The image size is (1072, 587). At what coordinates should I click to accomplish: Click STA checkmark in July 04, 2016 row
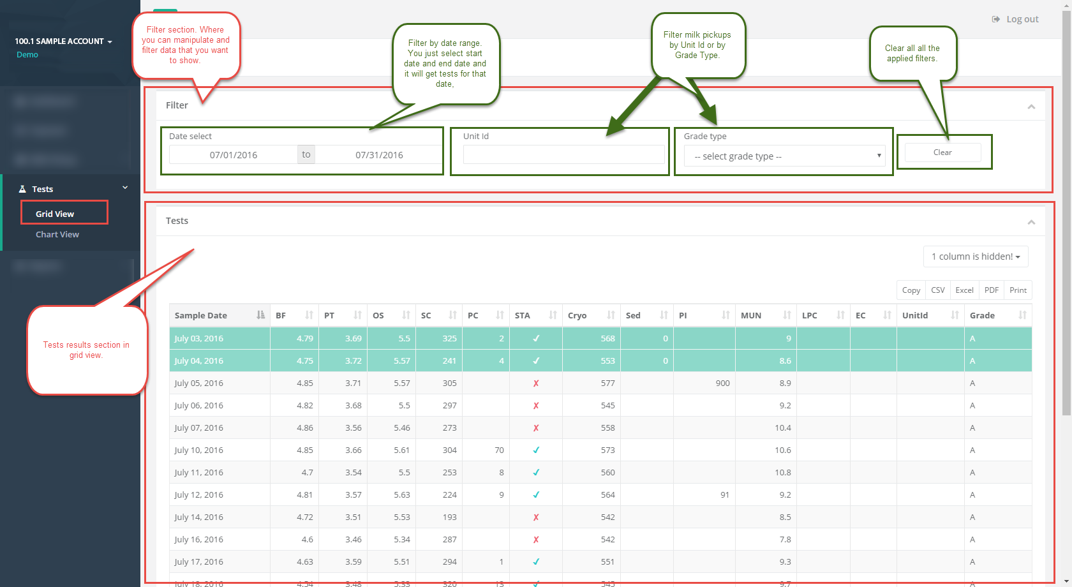pyautogui.click(x=536, y=361)
